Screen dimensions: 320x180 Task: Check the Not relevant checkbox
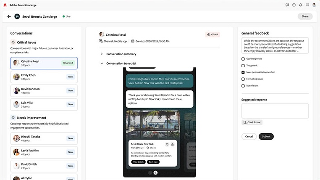tap(243, 86)
